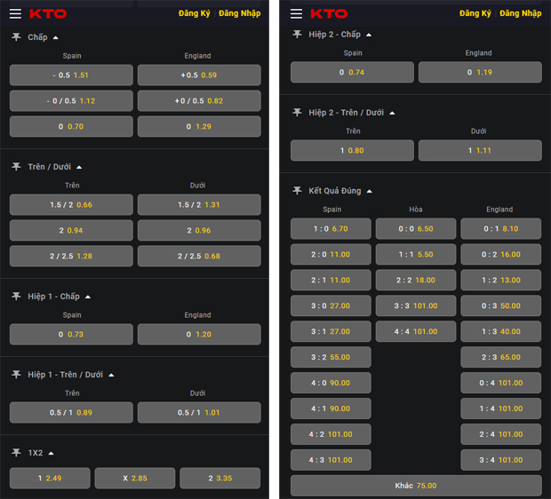Collapse the Kết Quả Đúng section
Viewport: 551px width, 499px height.
coord(370,191)
